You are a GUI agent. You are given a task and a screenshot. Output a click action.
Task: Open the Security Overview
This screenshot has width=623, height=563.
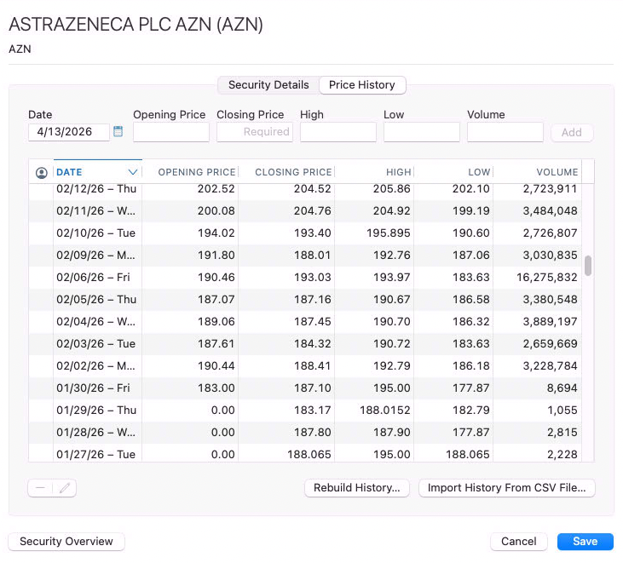[66, 542]
